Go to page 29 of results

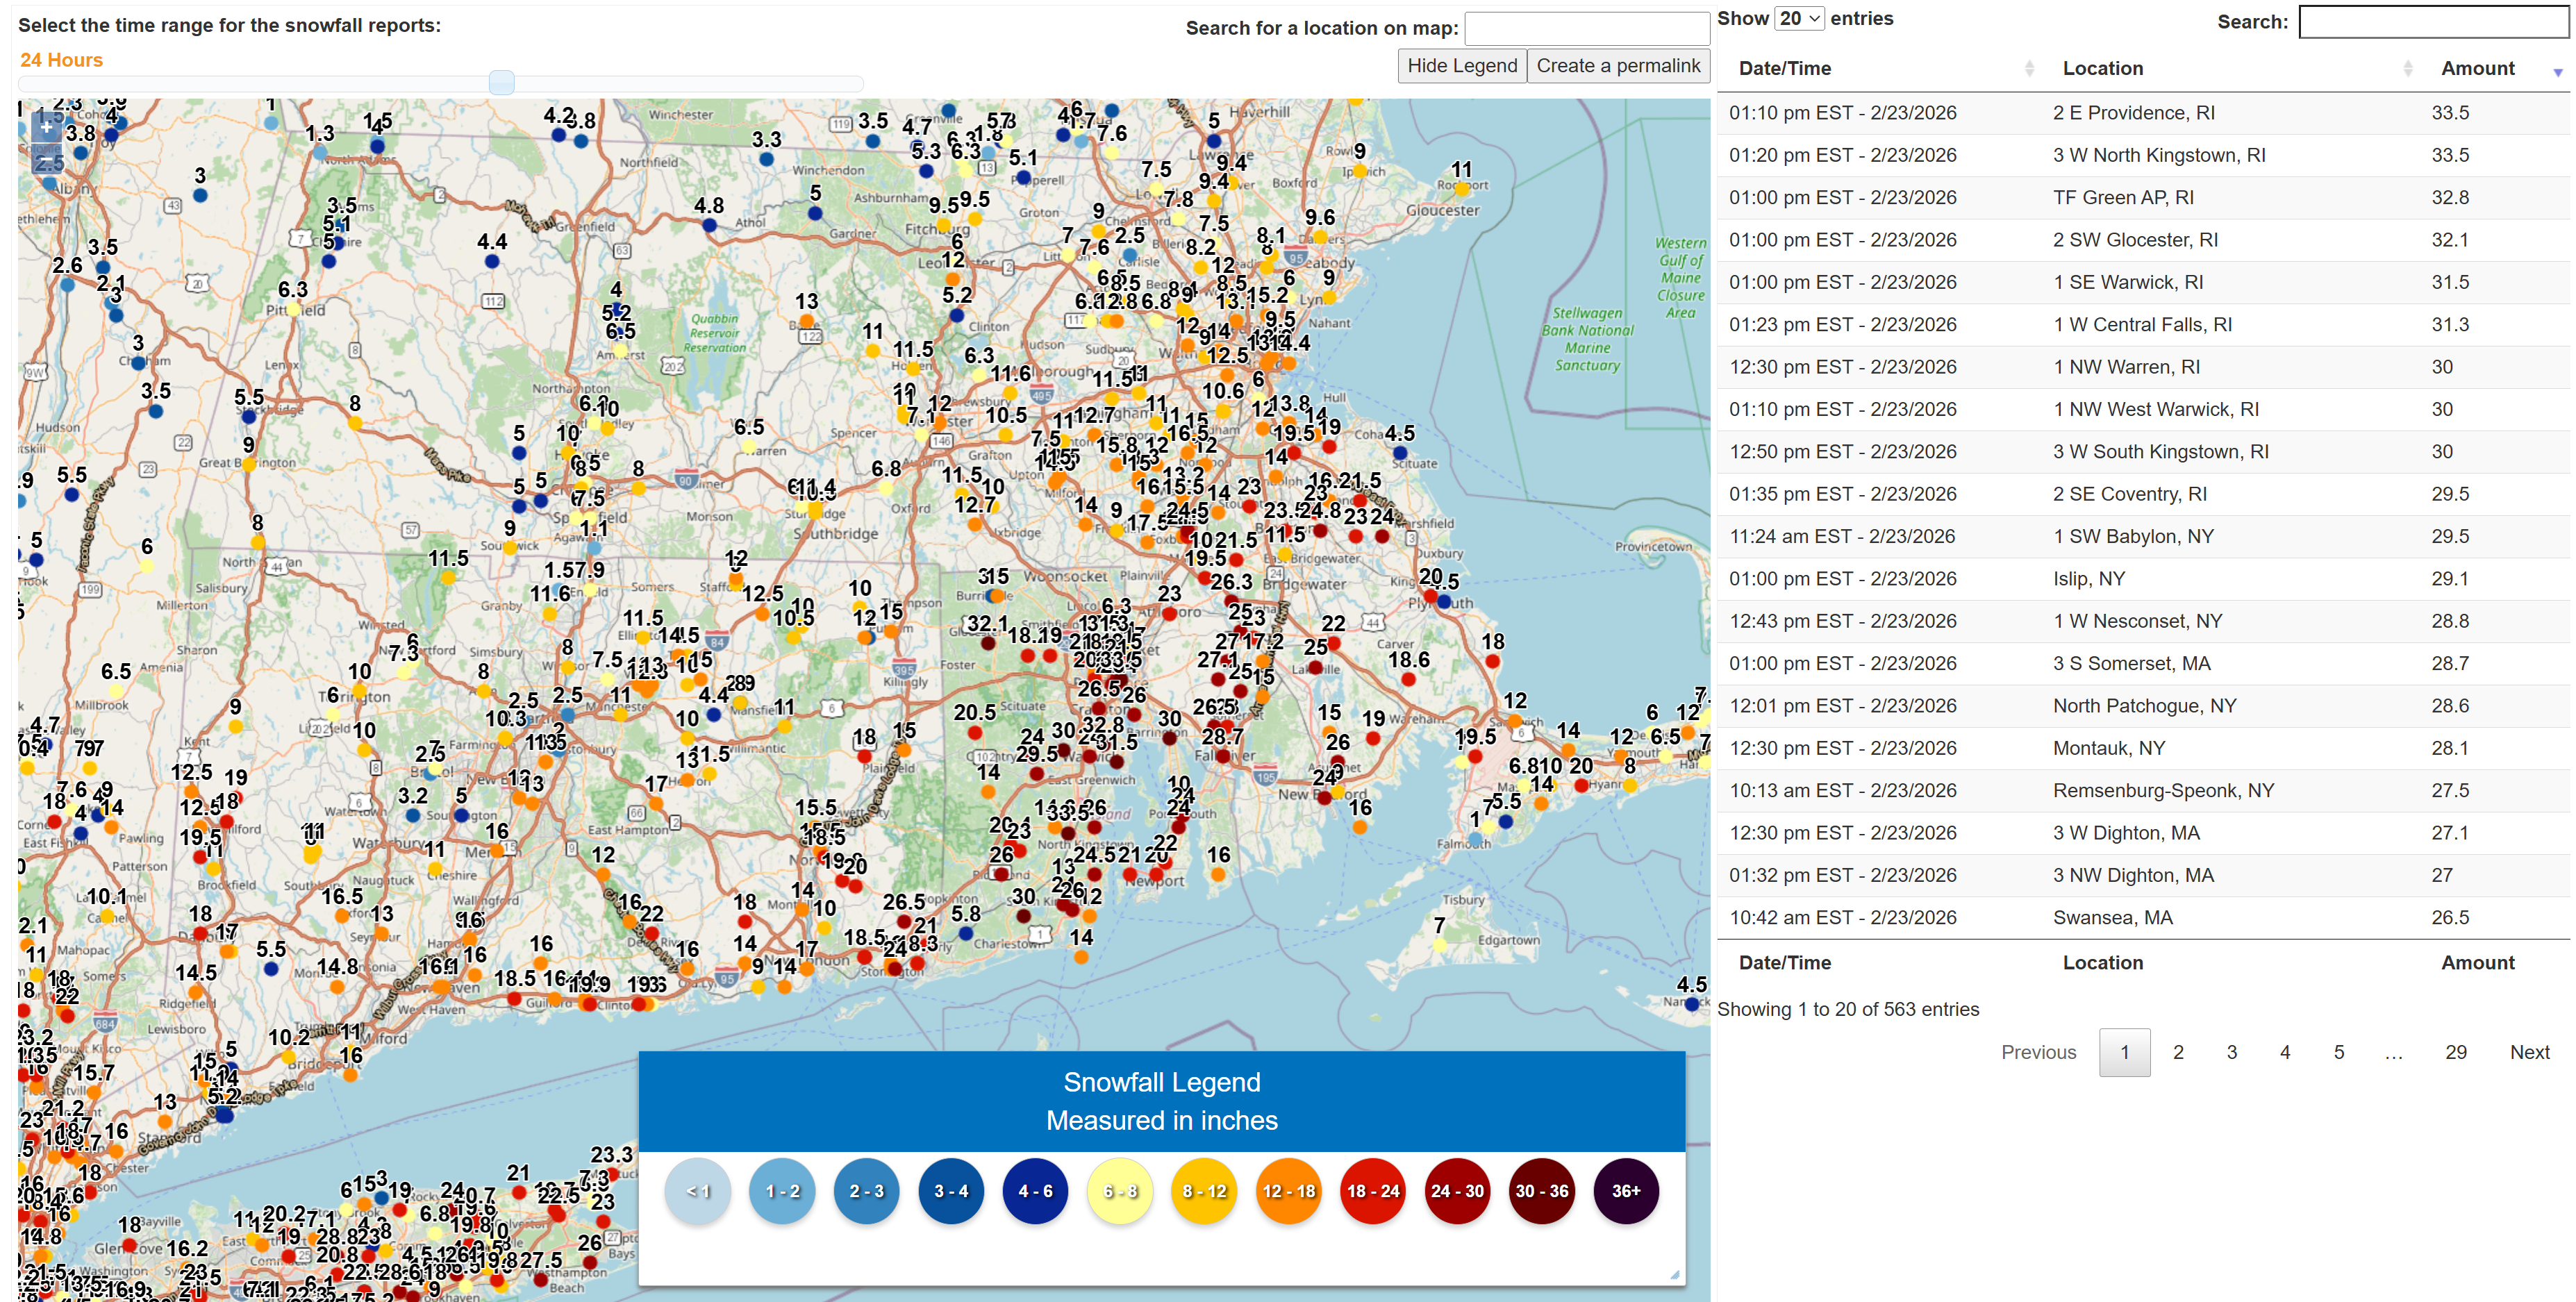tap(2455, 1052)
